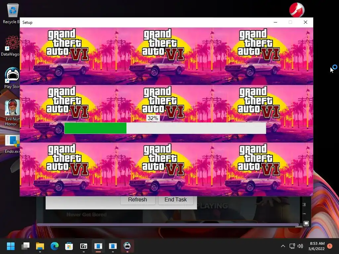
Task: Open File Explorer from the taskbar
Action: coord(40,246)
